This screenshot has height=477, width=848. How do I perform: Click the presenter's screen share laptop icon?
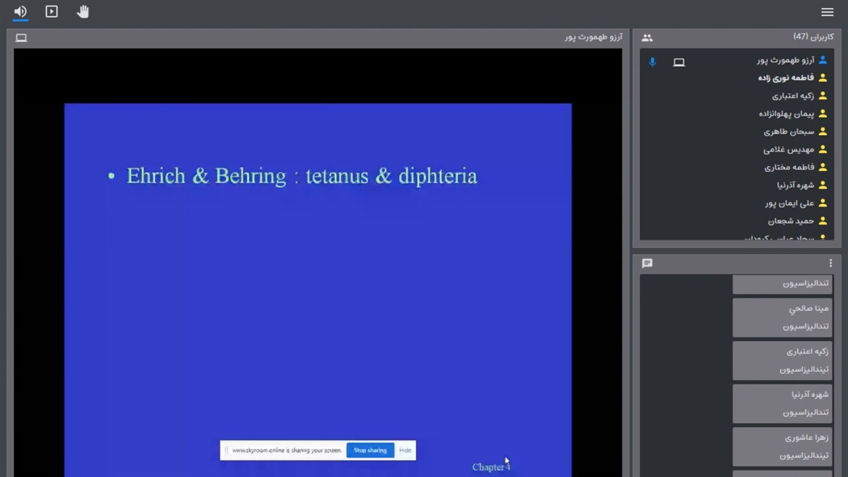(x=679, y=62)
